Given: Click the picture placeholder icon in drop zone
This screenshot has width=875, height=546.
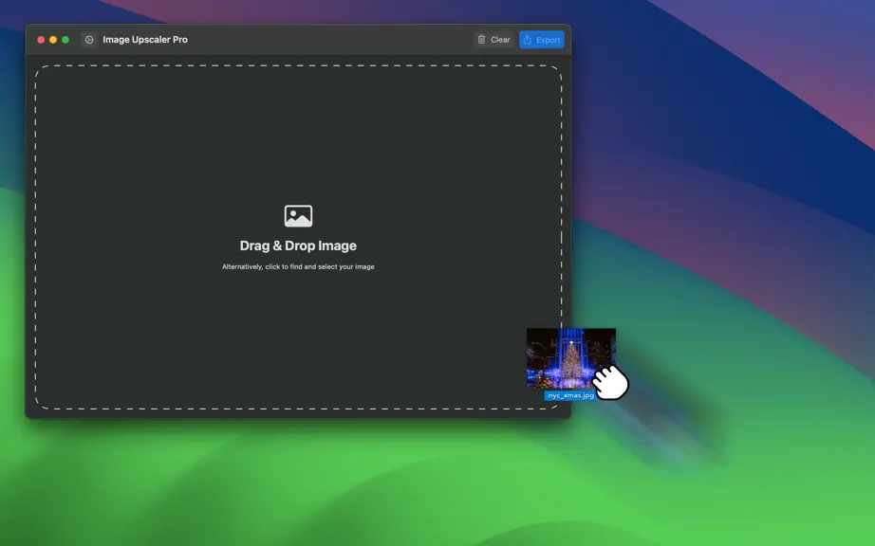Looking at the screenshot, I should [298, 216].
